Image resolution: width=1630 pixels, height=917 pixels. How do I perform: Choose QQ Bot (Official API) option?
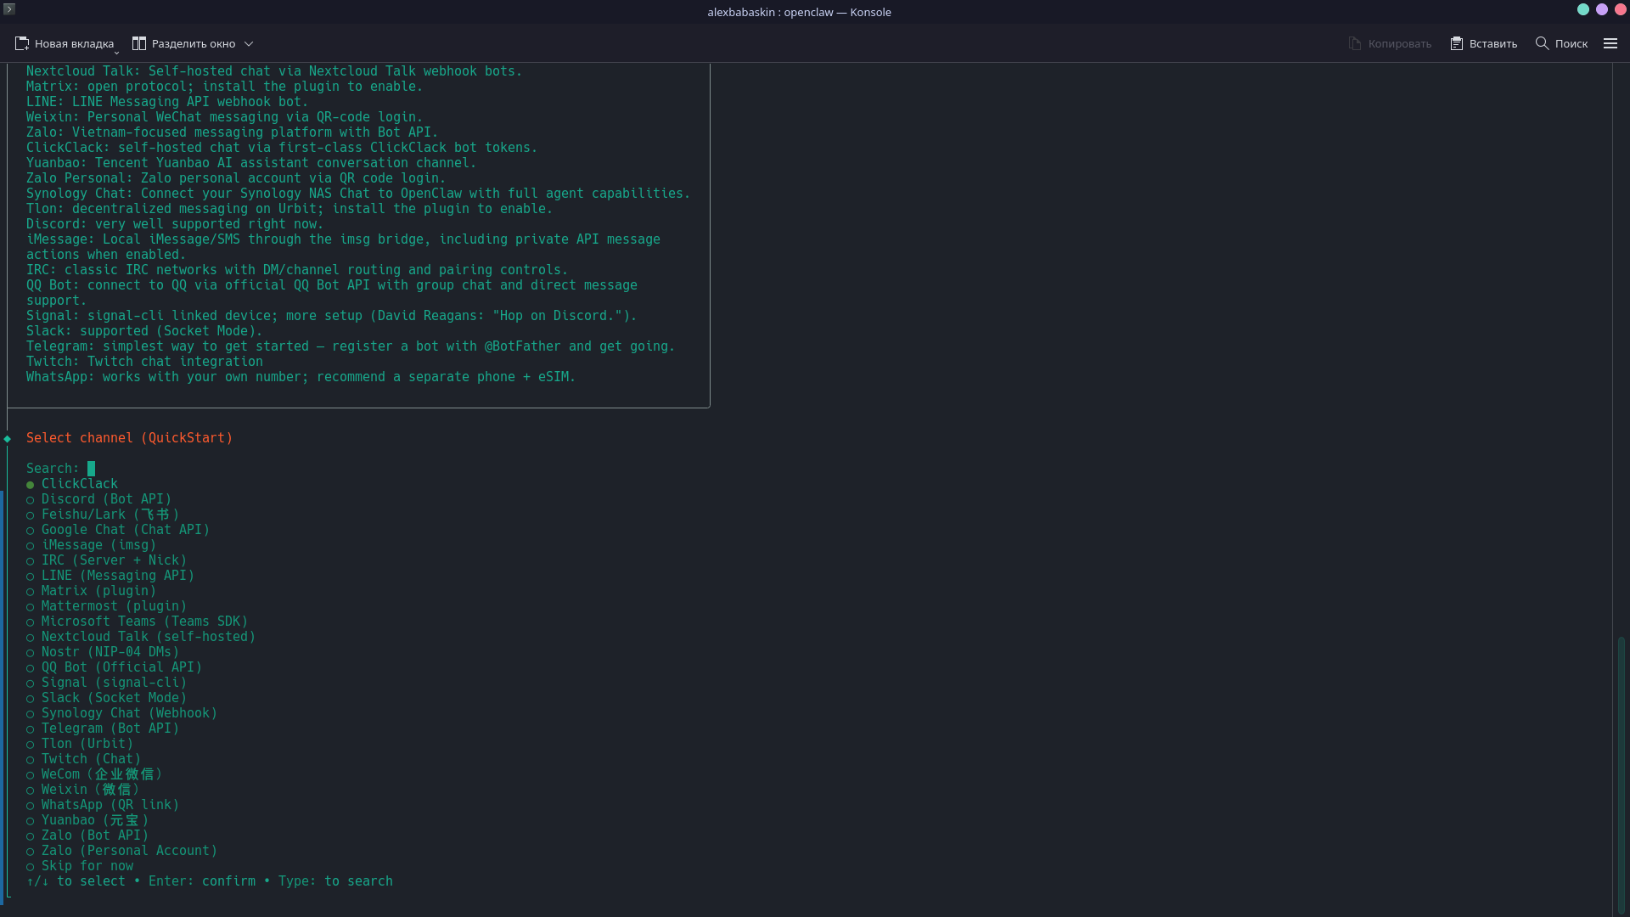114,667
